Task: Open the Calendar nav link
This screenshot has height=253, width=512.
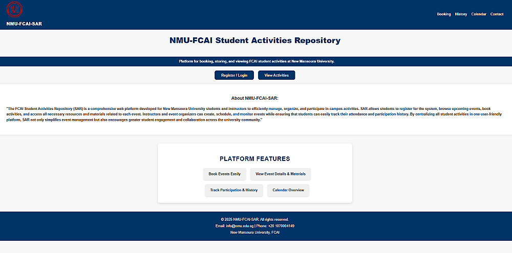Action: [x=479, y=14]
